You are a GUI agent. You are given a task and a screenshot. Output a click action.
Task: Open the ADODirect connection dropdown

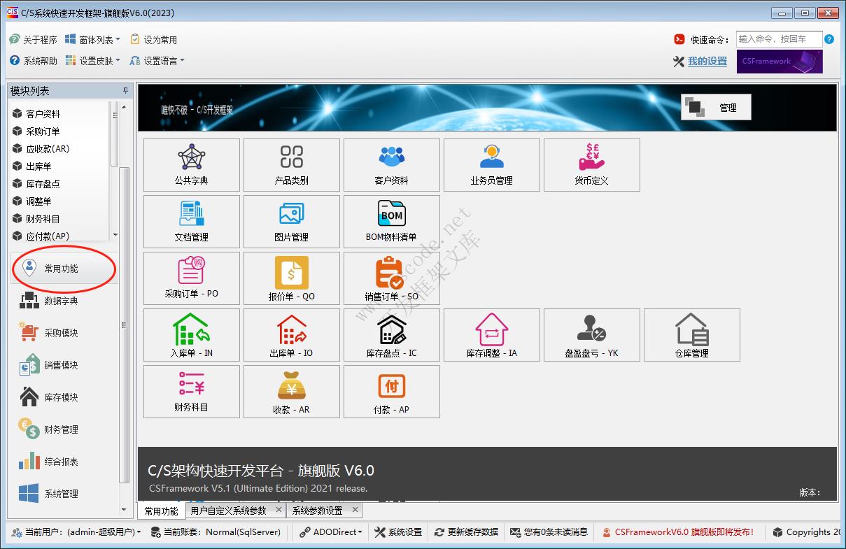[331, 532]
